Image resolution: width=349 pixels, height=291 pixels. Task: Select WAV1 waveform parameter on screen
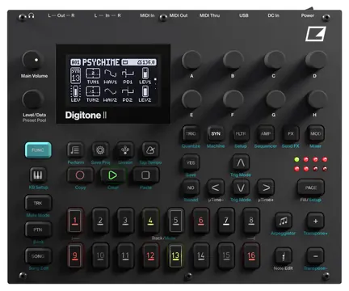click(x=111, y=76)
